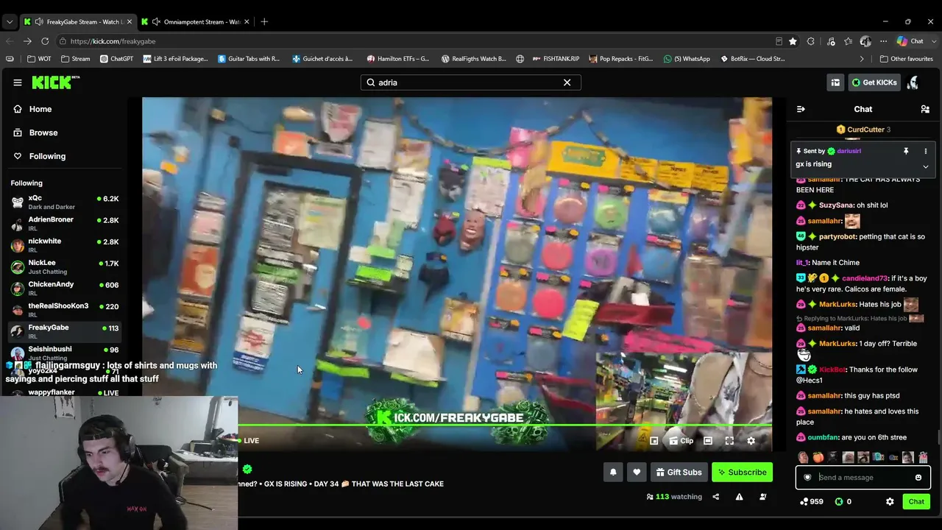Open Browse in the sidebar
942x530 pixels.
[43, 132]
